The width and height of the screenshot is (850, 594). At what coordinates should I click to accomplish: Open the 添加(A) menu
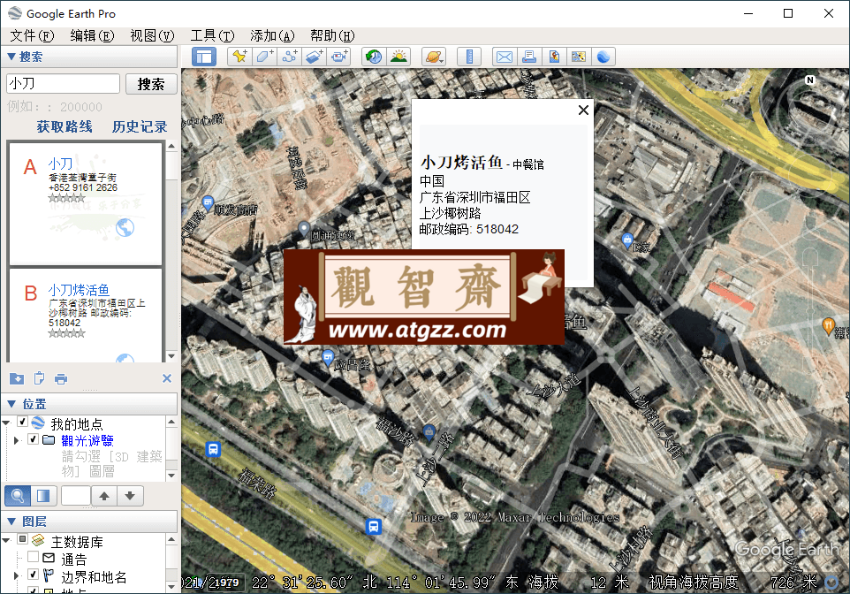click(272, 36)
